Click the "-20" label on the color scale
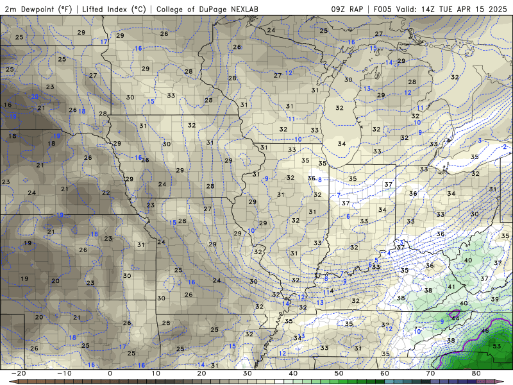Image resolution: width=513 pixels, height=385 pixels. (18, 373)
